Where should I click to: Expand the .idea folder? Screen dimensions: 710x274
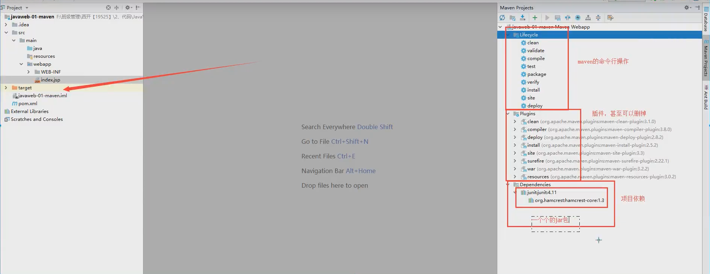pos(6,25)
